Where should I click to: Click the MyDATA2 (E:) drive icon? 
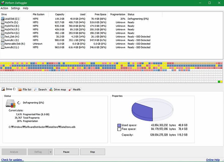tap(3, 26)
